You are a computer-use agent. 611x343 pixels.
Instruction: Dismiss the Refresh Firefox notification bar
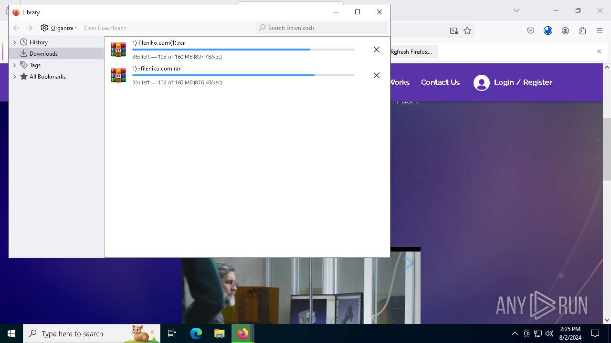coord(599,51)
